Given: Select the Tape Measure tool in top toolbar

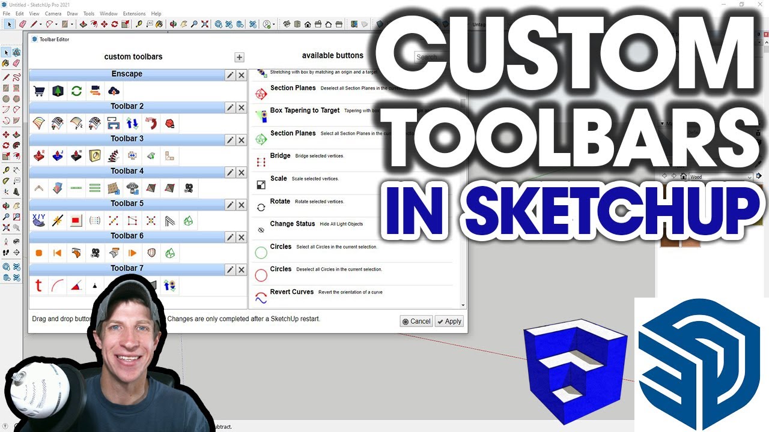Looking at the screenshot, I should click(138, 24).
